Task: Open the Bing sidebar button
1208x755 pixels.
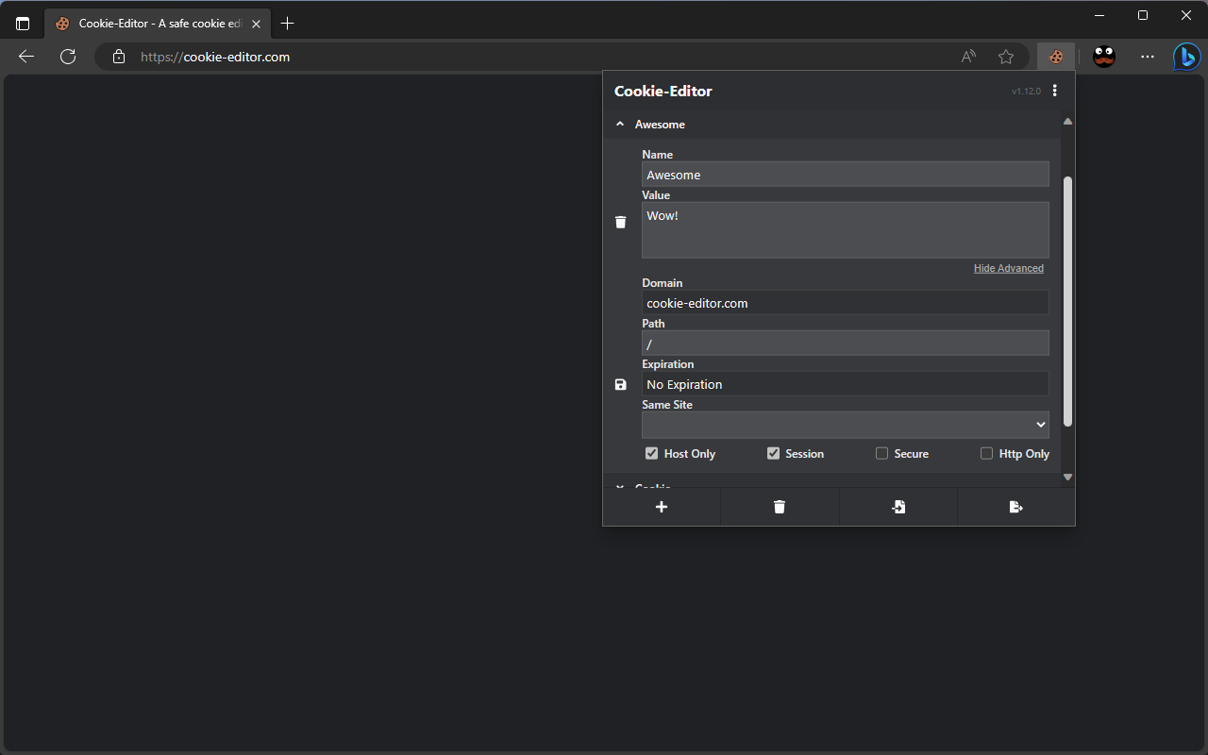Action: tap(1187, 57)
